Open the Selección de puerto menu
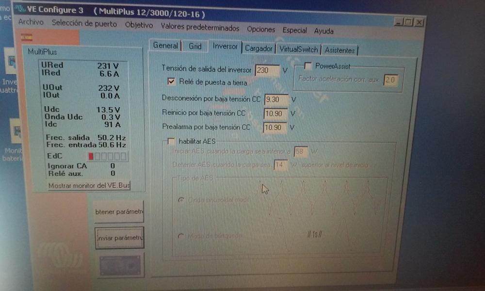 click(x=84, y=23)
